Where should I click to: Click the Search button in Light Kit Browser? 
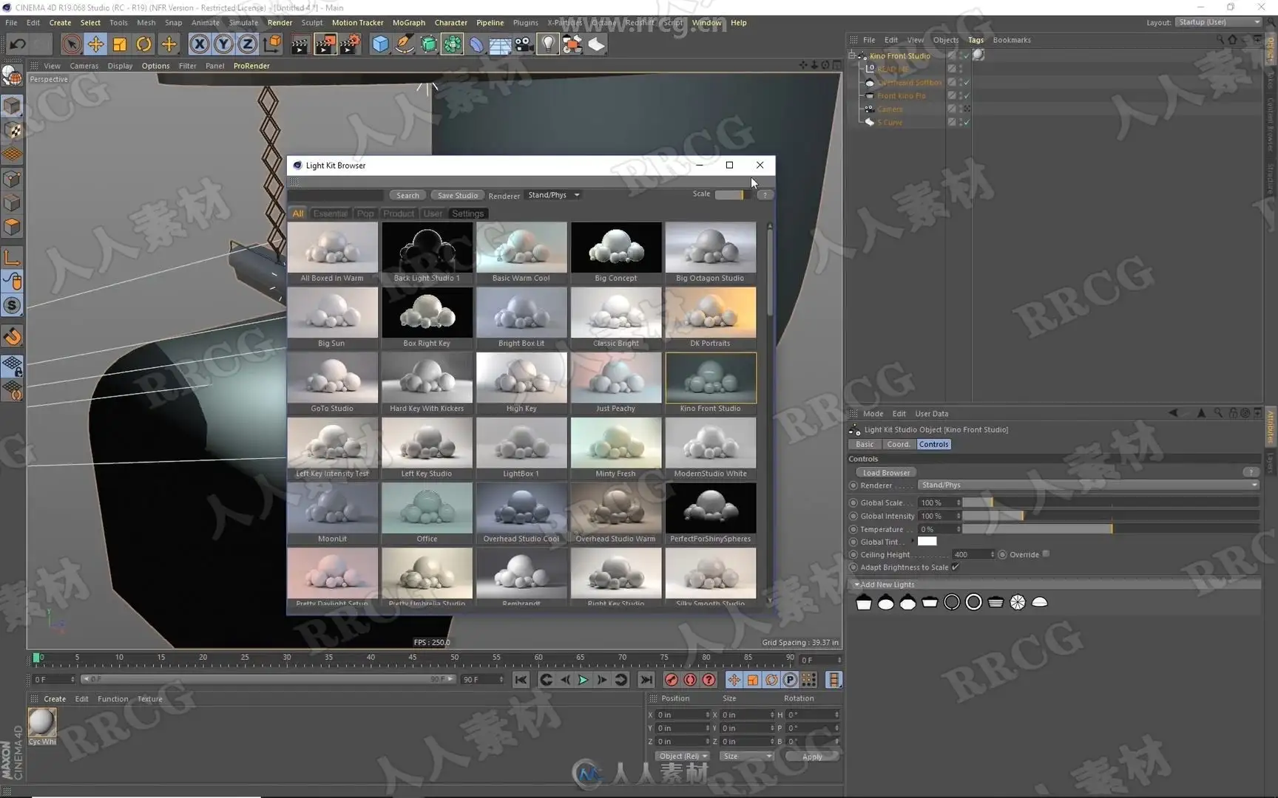408,196
